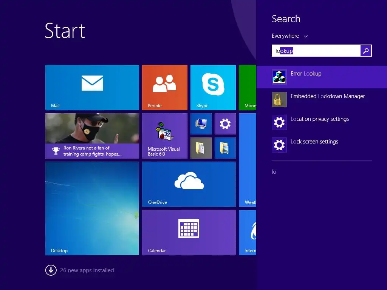The width and height of the screenshot is (387, 290).
Task: Expand the Everywhere search scope dropdown
Action: (289, 36)
